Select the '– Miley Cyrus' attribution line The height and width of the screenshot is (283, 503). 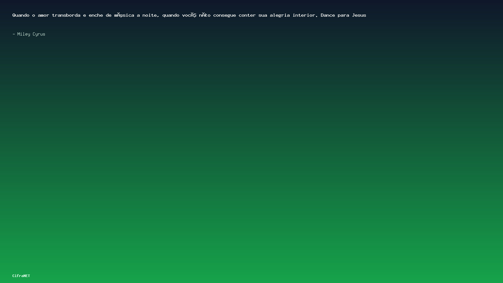coord(29,34)
